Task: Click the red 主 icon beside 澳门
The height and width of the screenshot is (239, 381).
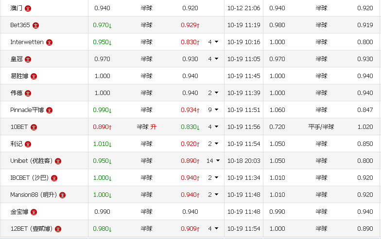Action: [x=28, y=8]
